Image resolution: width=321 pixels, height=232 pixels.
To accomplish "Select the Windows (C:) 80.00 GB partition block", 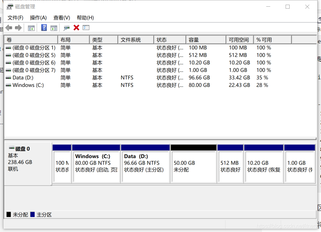I will [x=96, y=163].
